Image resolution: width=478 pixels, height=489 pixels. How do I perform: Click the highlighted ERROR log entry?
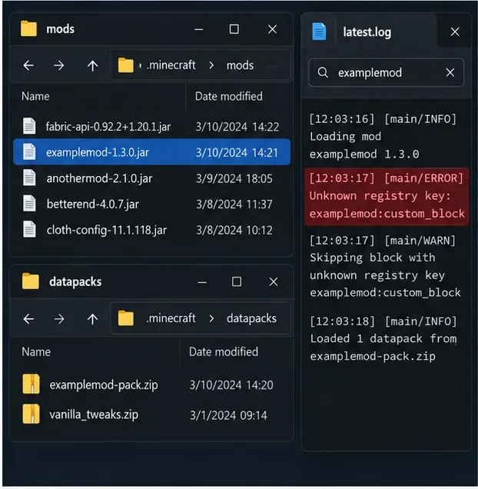pos(387,197)
